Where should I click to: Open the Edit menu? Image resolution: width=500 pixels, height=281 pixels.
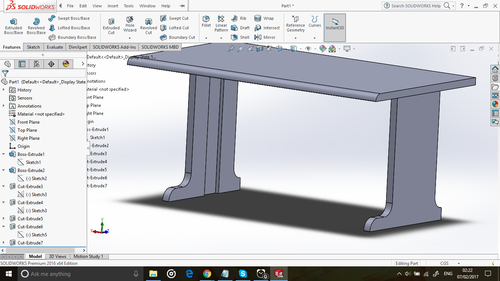coord(83,6)
